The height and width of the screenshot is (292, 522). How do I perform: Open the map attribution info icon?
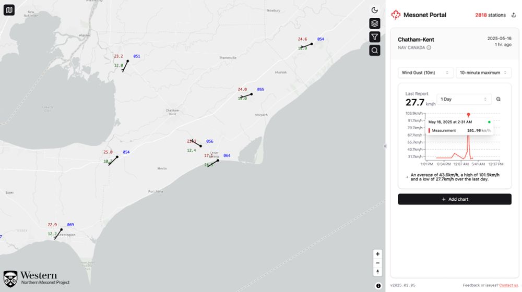coord(378,286)
